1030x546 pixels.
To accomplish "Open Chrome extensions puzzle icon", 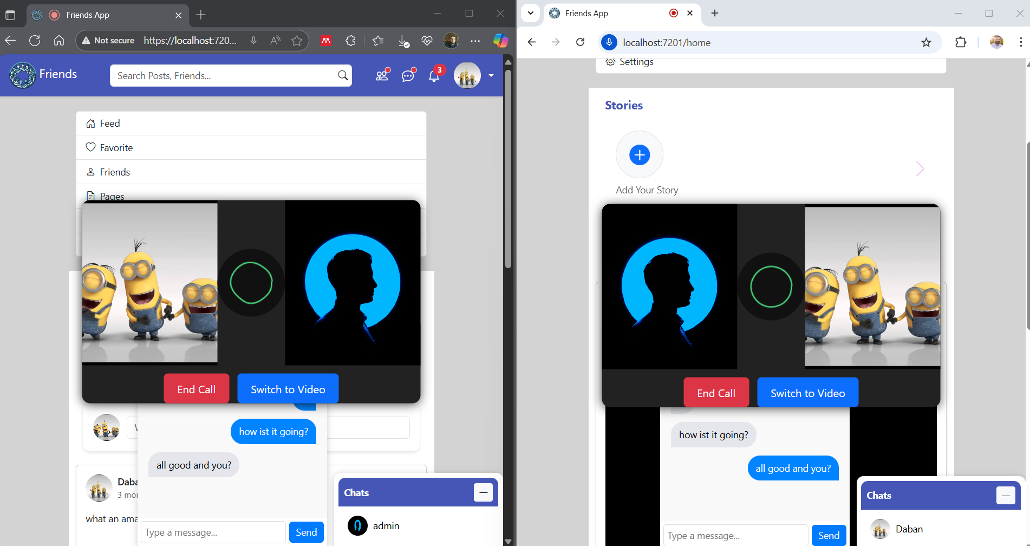I will click(x=961, y=42).
